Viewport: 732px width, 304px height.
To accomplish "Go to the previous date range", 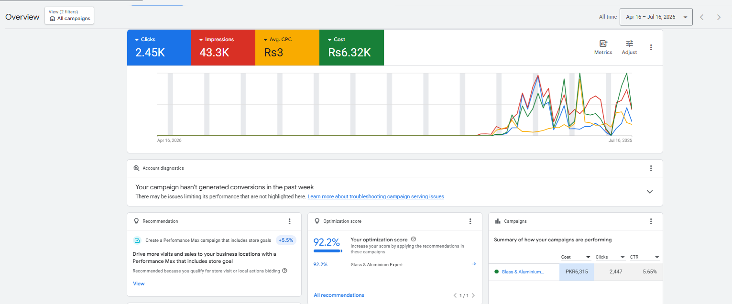I will [x=702, y=17].
